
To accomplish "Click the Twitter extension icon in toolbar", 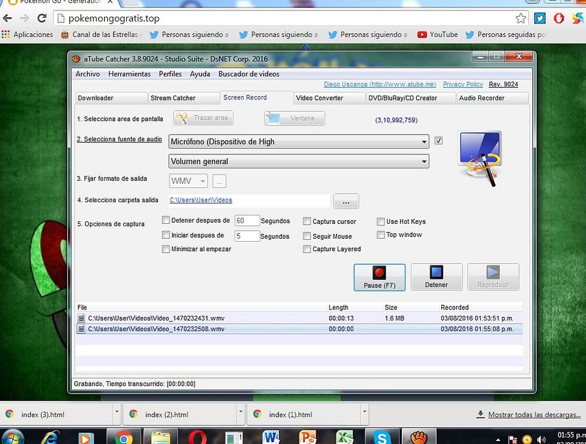I will point(540,18).
